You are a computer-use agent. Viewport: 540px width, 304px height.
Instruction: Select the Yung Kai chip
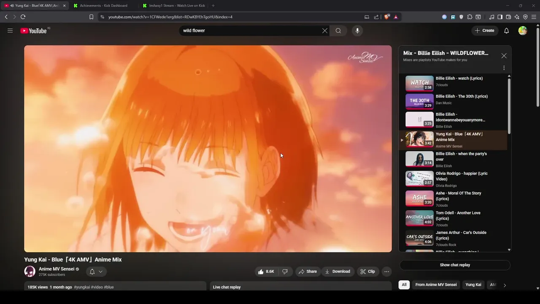(473, 285)
